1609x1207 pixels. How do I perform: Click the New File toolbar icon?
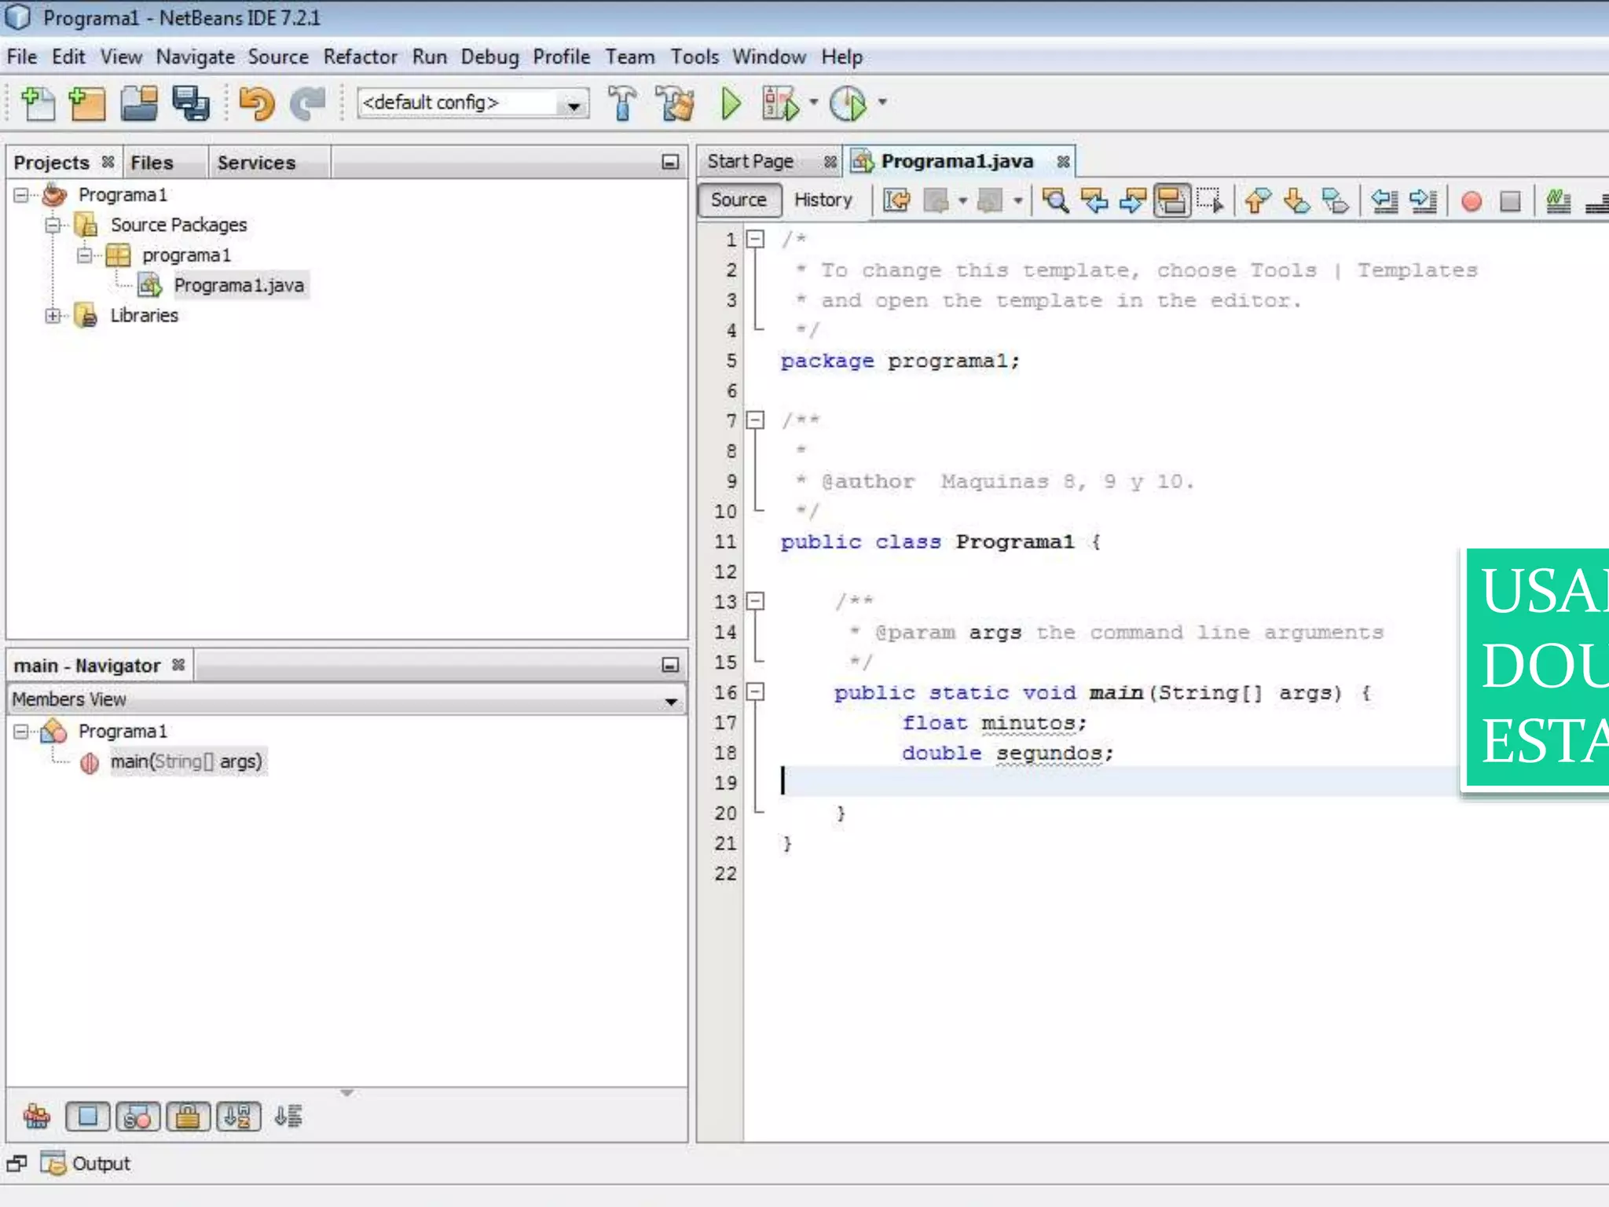(37, 103)
